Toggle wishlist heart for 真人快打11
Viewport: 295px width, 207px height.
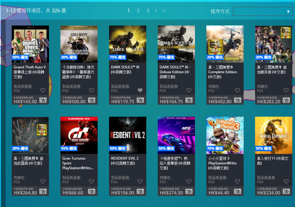point(286,181)
